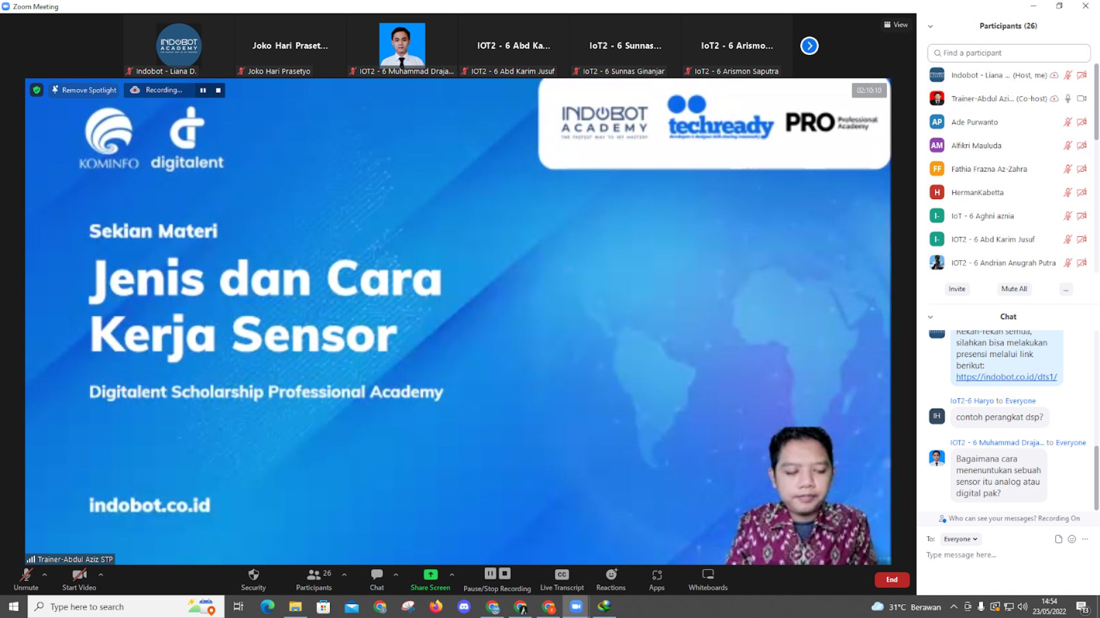Screen dimensions: 1100x618
Task: Click the chat panel scrollbar
Action: [1097, 478]
